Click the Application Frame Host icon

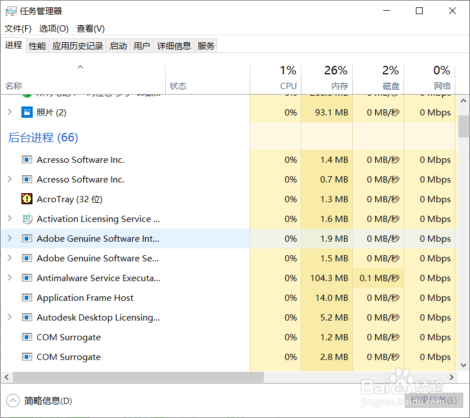tap(27, 298)
